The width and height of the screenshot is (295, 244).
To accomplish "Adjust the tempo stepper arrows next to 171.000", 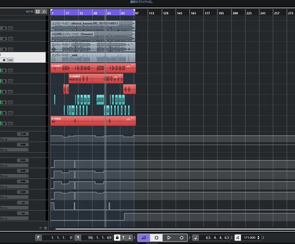I will pyautogui.click(x=258, y=238).
